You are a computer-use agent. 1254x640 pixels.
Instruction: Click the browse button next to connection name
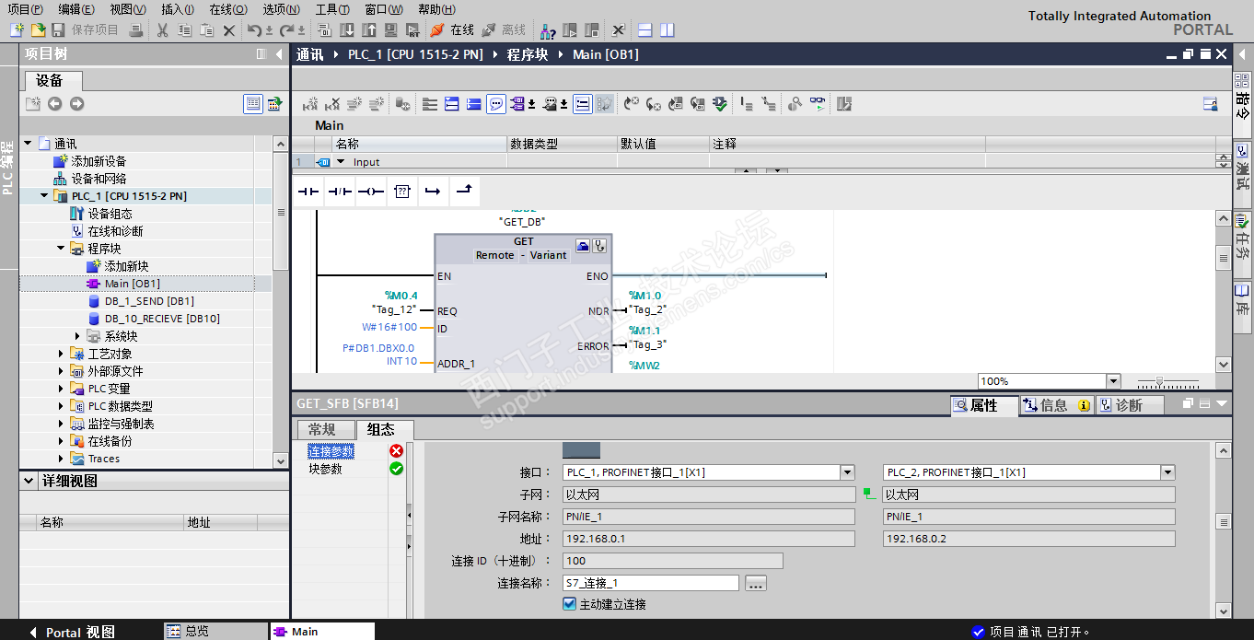pos(756,583)
